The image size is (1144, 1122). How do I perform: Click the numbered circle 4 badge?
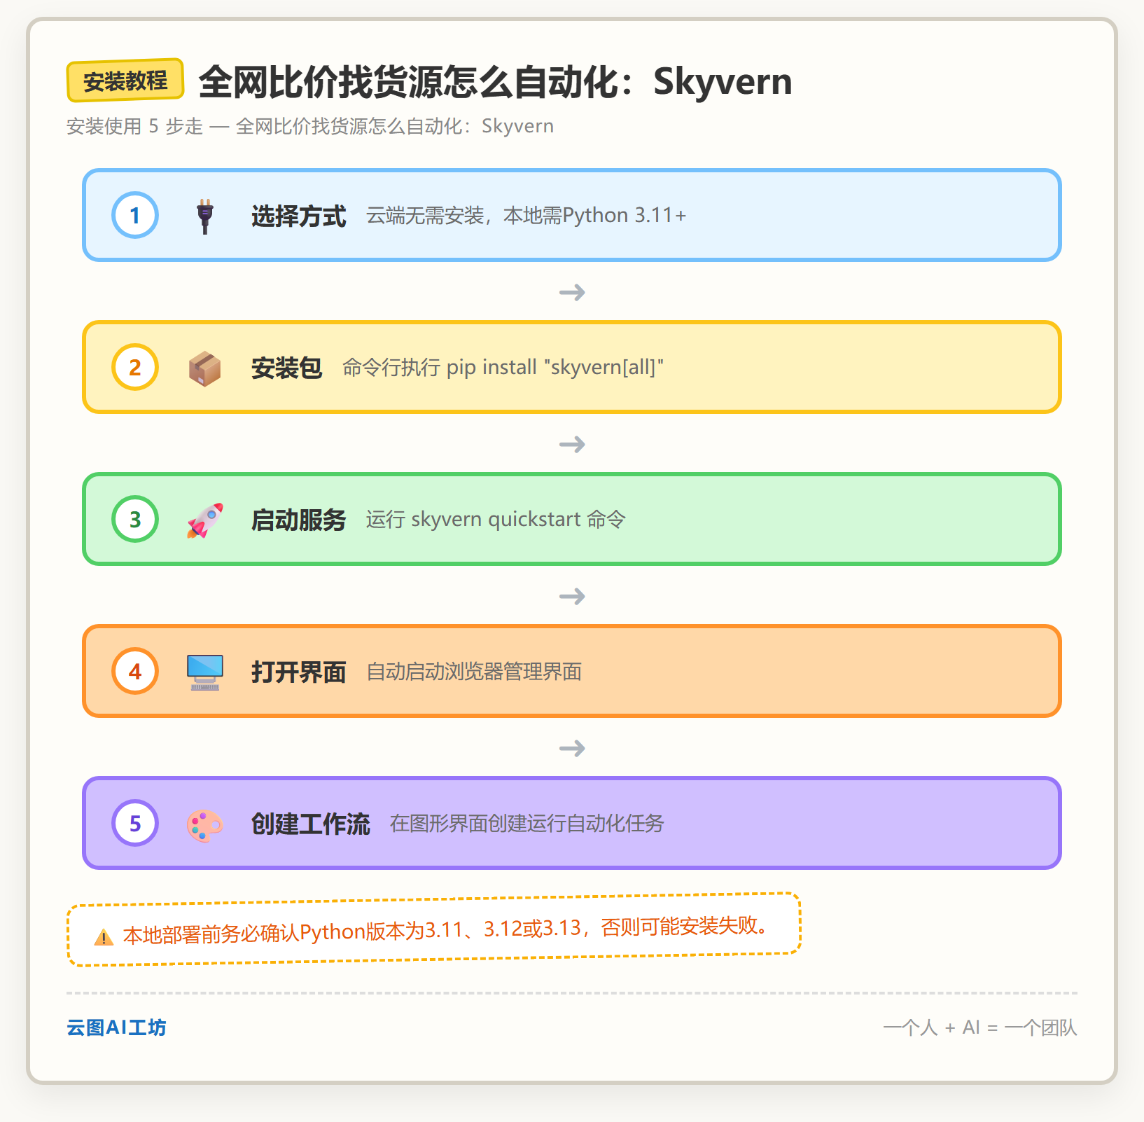135,671
